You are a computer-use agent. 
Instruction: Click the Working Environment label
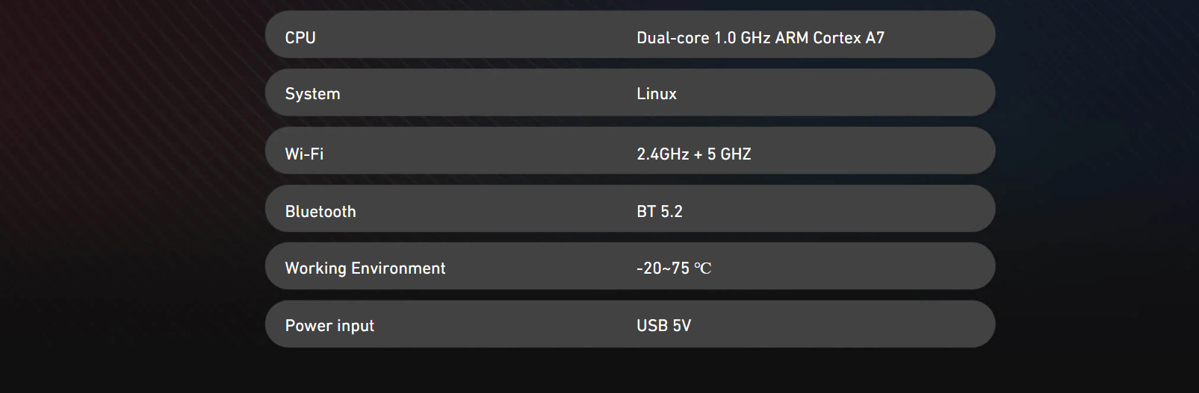click(365, 268)
